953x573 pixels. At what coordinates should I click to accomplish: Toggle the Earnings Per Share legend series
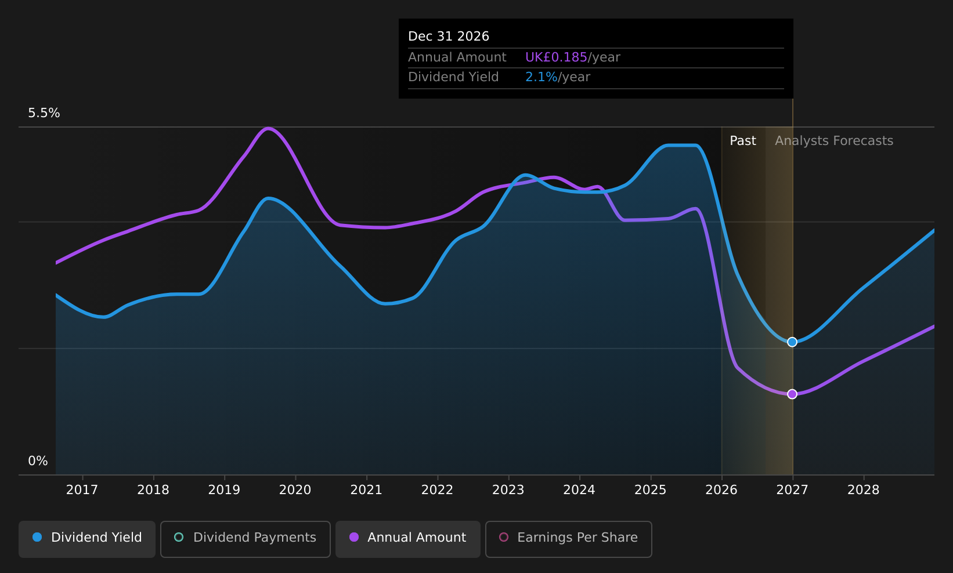click(569, 539)
